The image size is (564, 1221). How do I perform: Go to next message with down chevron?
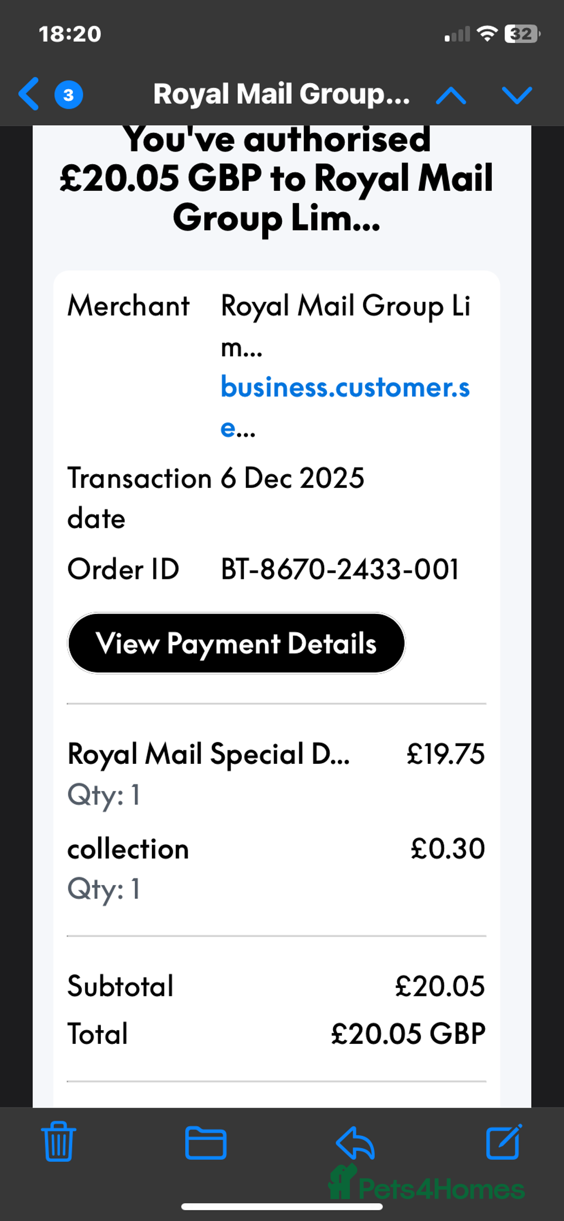[516, 96]
